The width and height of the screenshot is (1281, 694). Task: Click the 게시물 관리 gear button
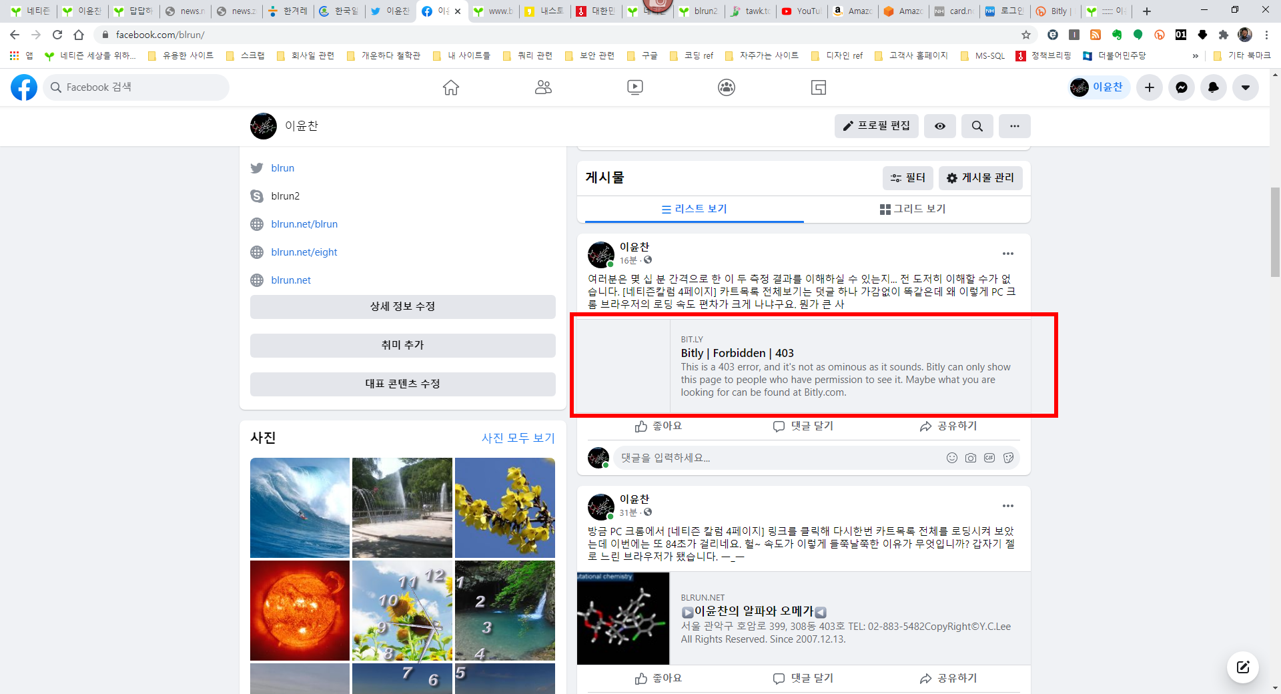point(981,178)
